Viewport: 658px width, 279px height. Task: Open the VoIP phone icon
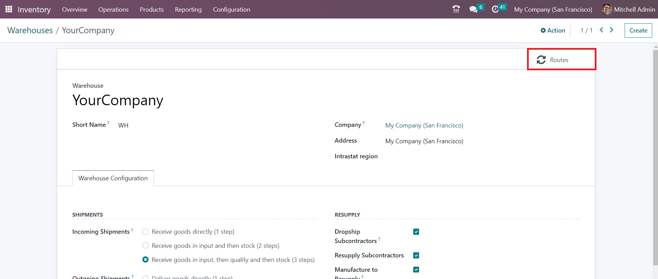[x=456, y=9]
